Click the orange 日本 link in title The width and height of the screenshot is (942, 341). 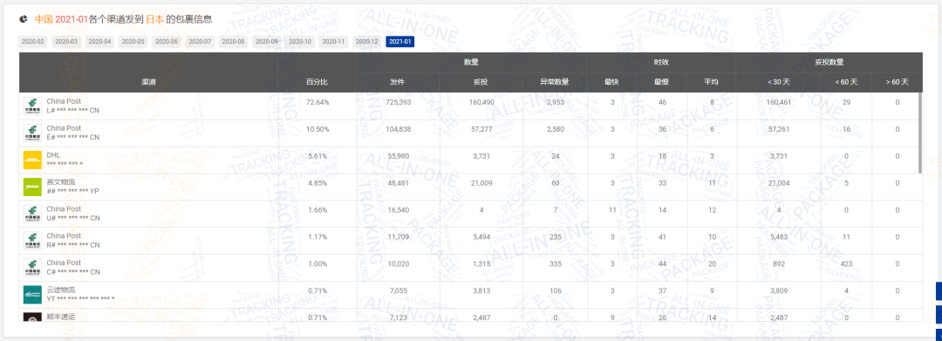click(x=155, y=19)
